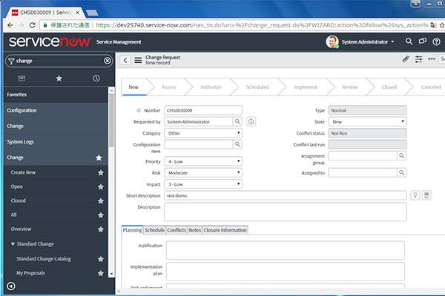Switch to the Closure Information tab
Screen dimensions: 445x296
(x=225, y=230)
